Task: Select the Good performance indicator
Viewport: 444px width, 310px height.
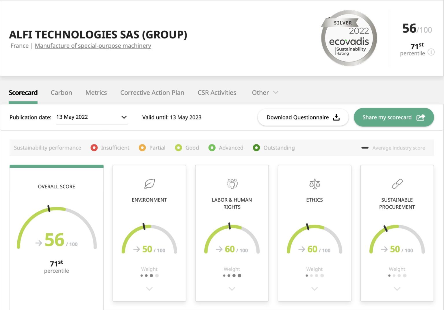Action: pos(178,148)
